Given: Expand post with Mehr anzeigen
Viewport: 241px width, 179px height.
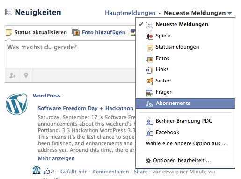Looking at the screenshot, I should 56,158.
